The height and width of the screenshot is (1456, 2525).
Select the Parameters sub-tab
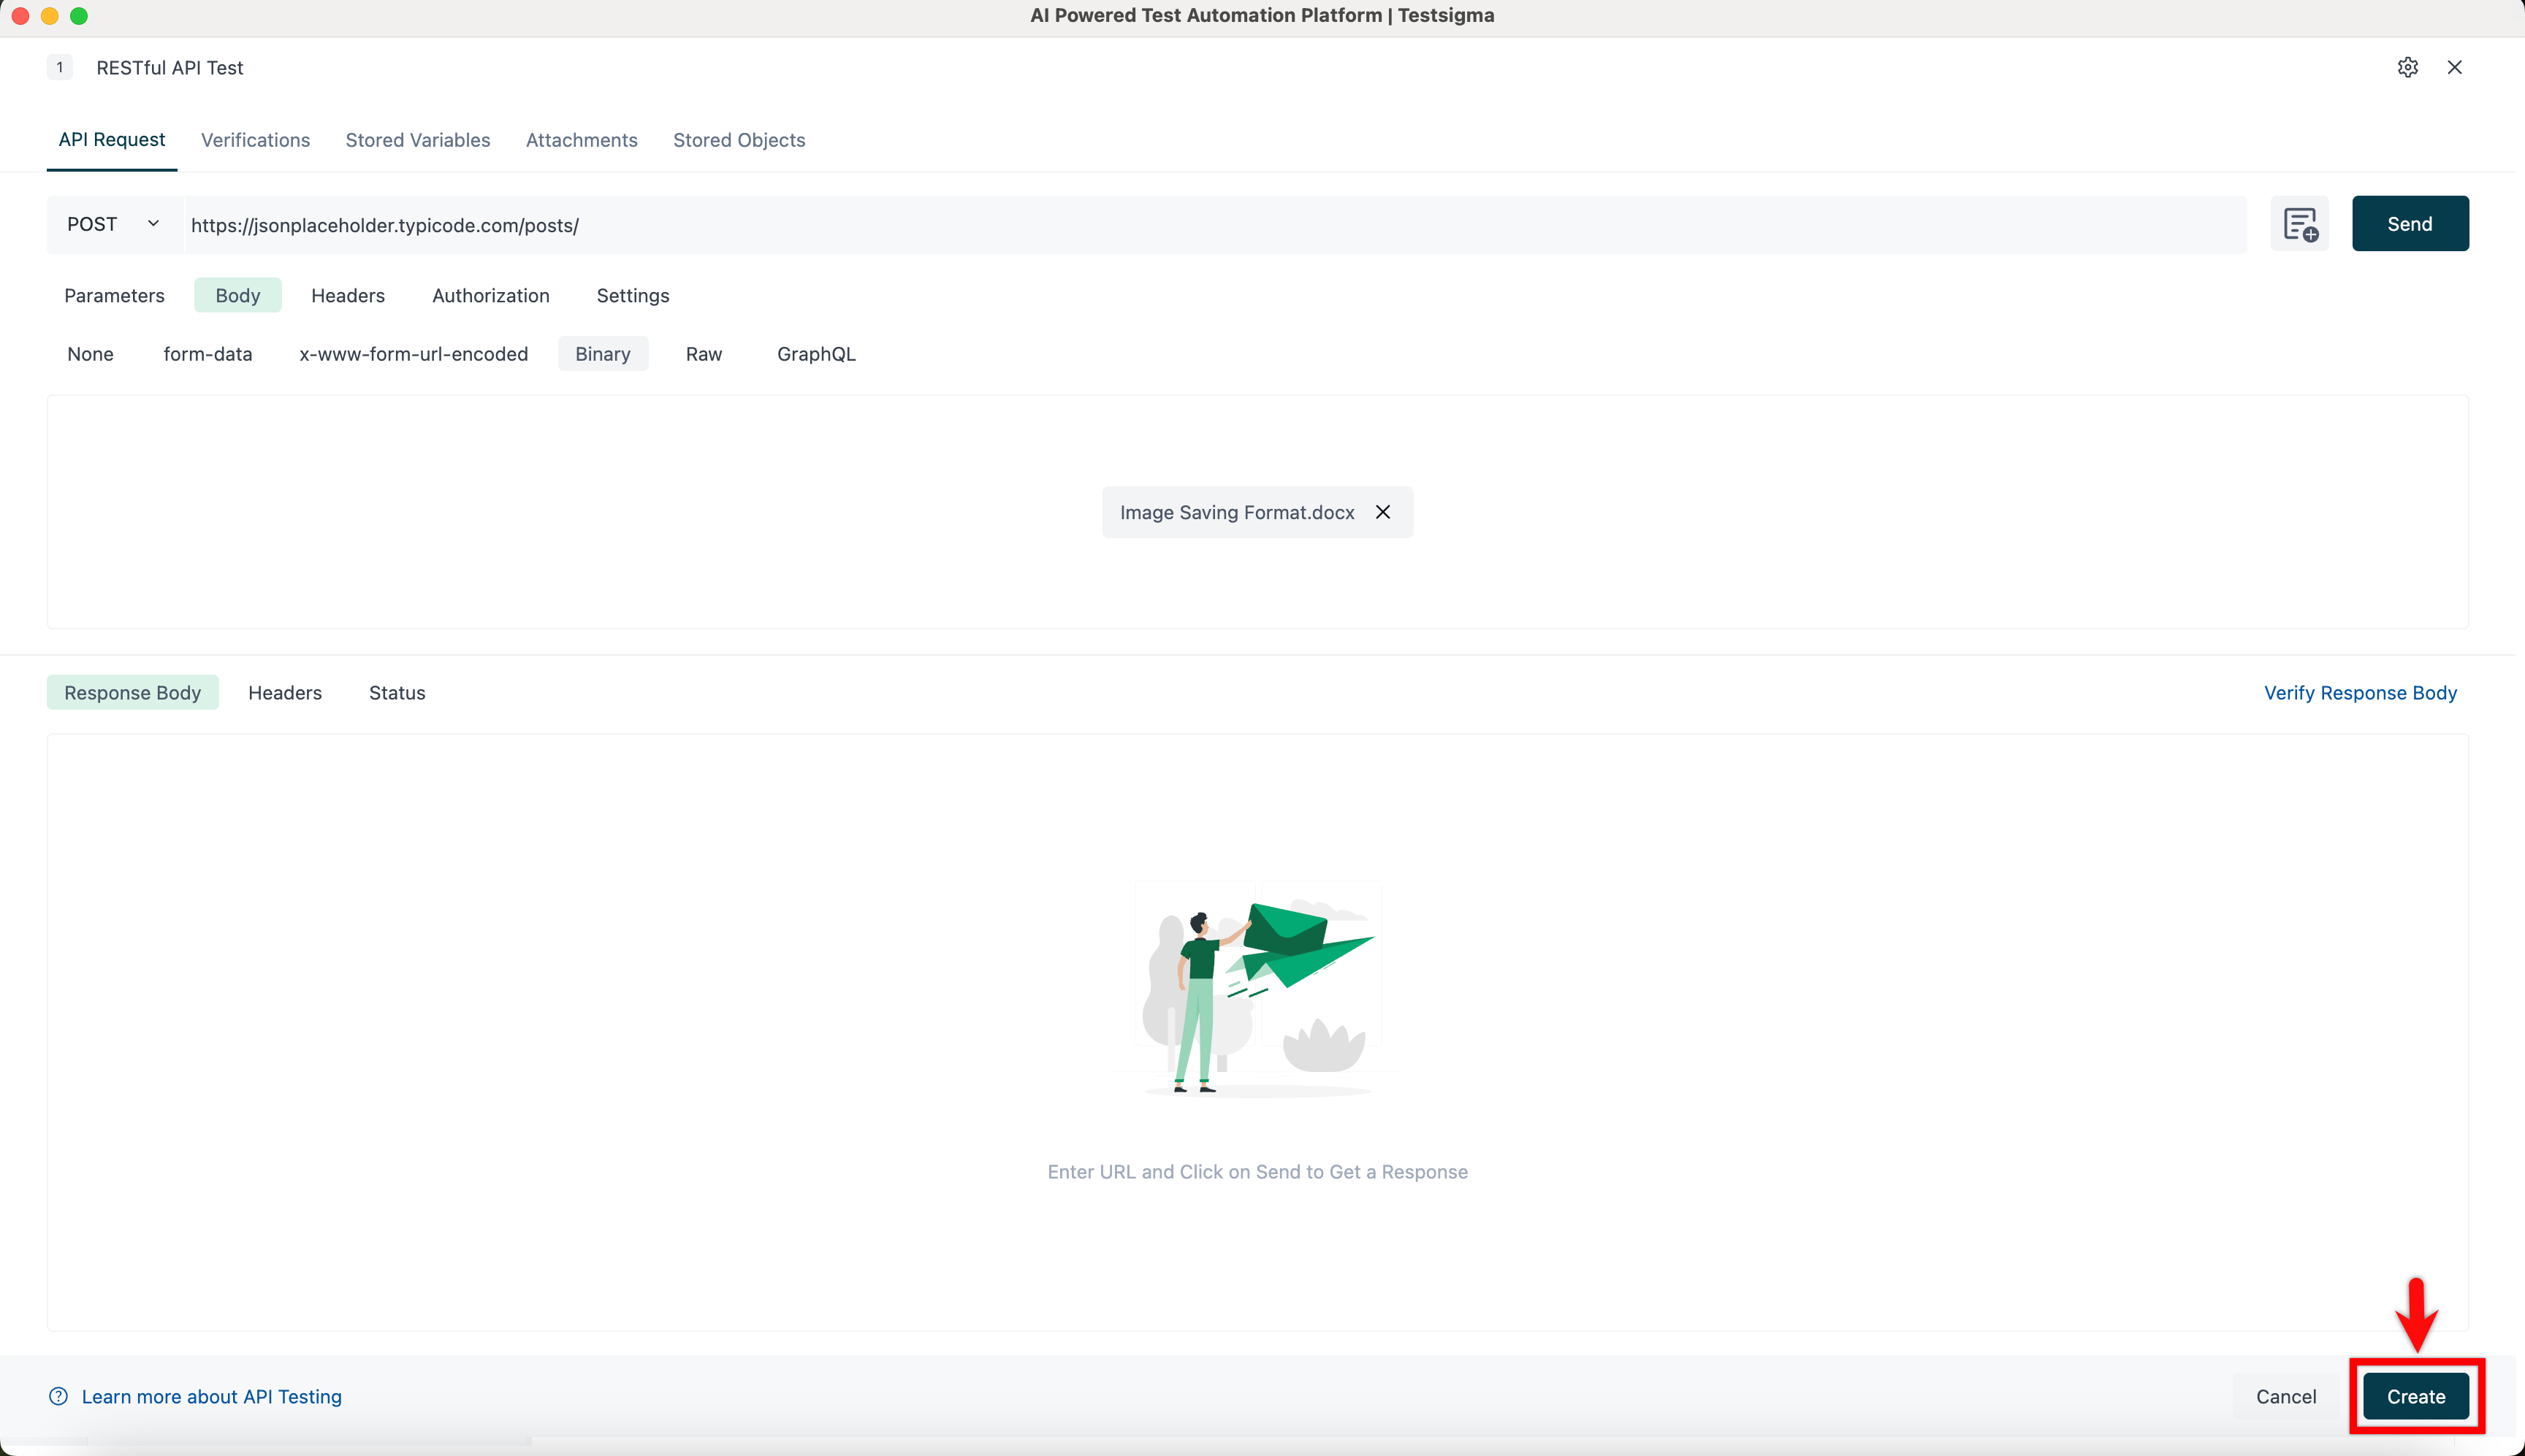click(x=114, y=296)
